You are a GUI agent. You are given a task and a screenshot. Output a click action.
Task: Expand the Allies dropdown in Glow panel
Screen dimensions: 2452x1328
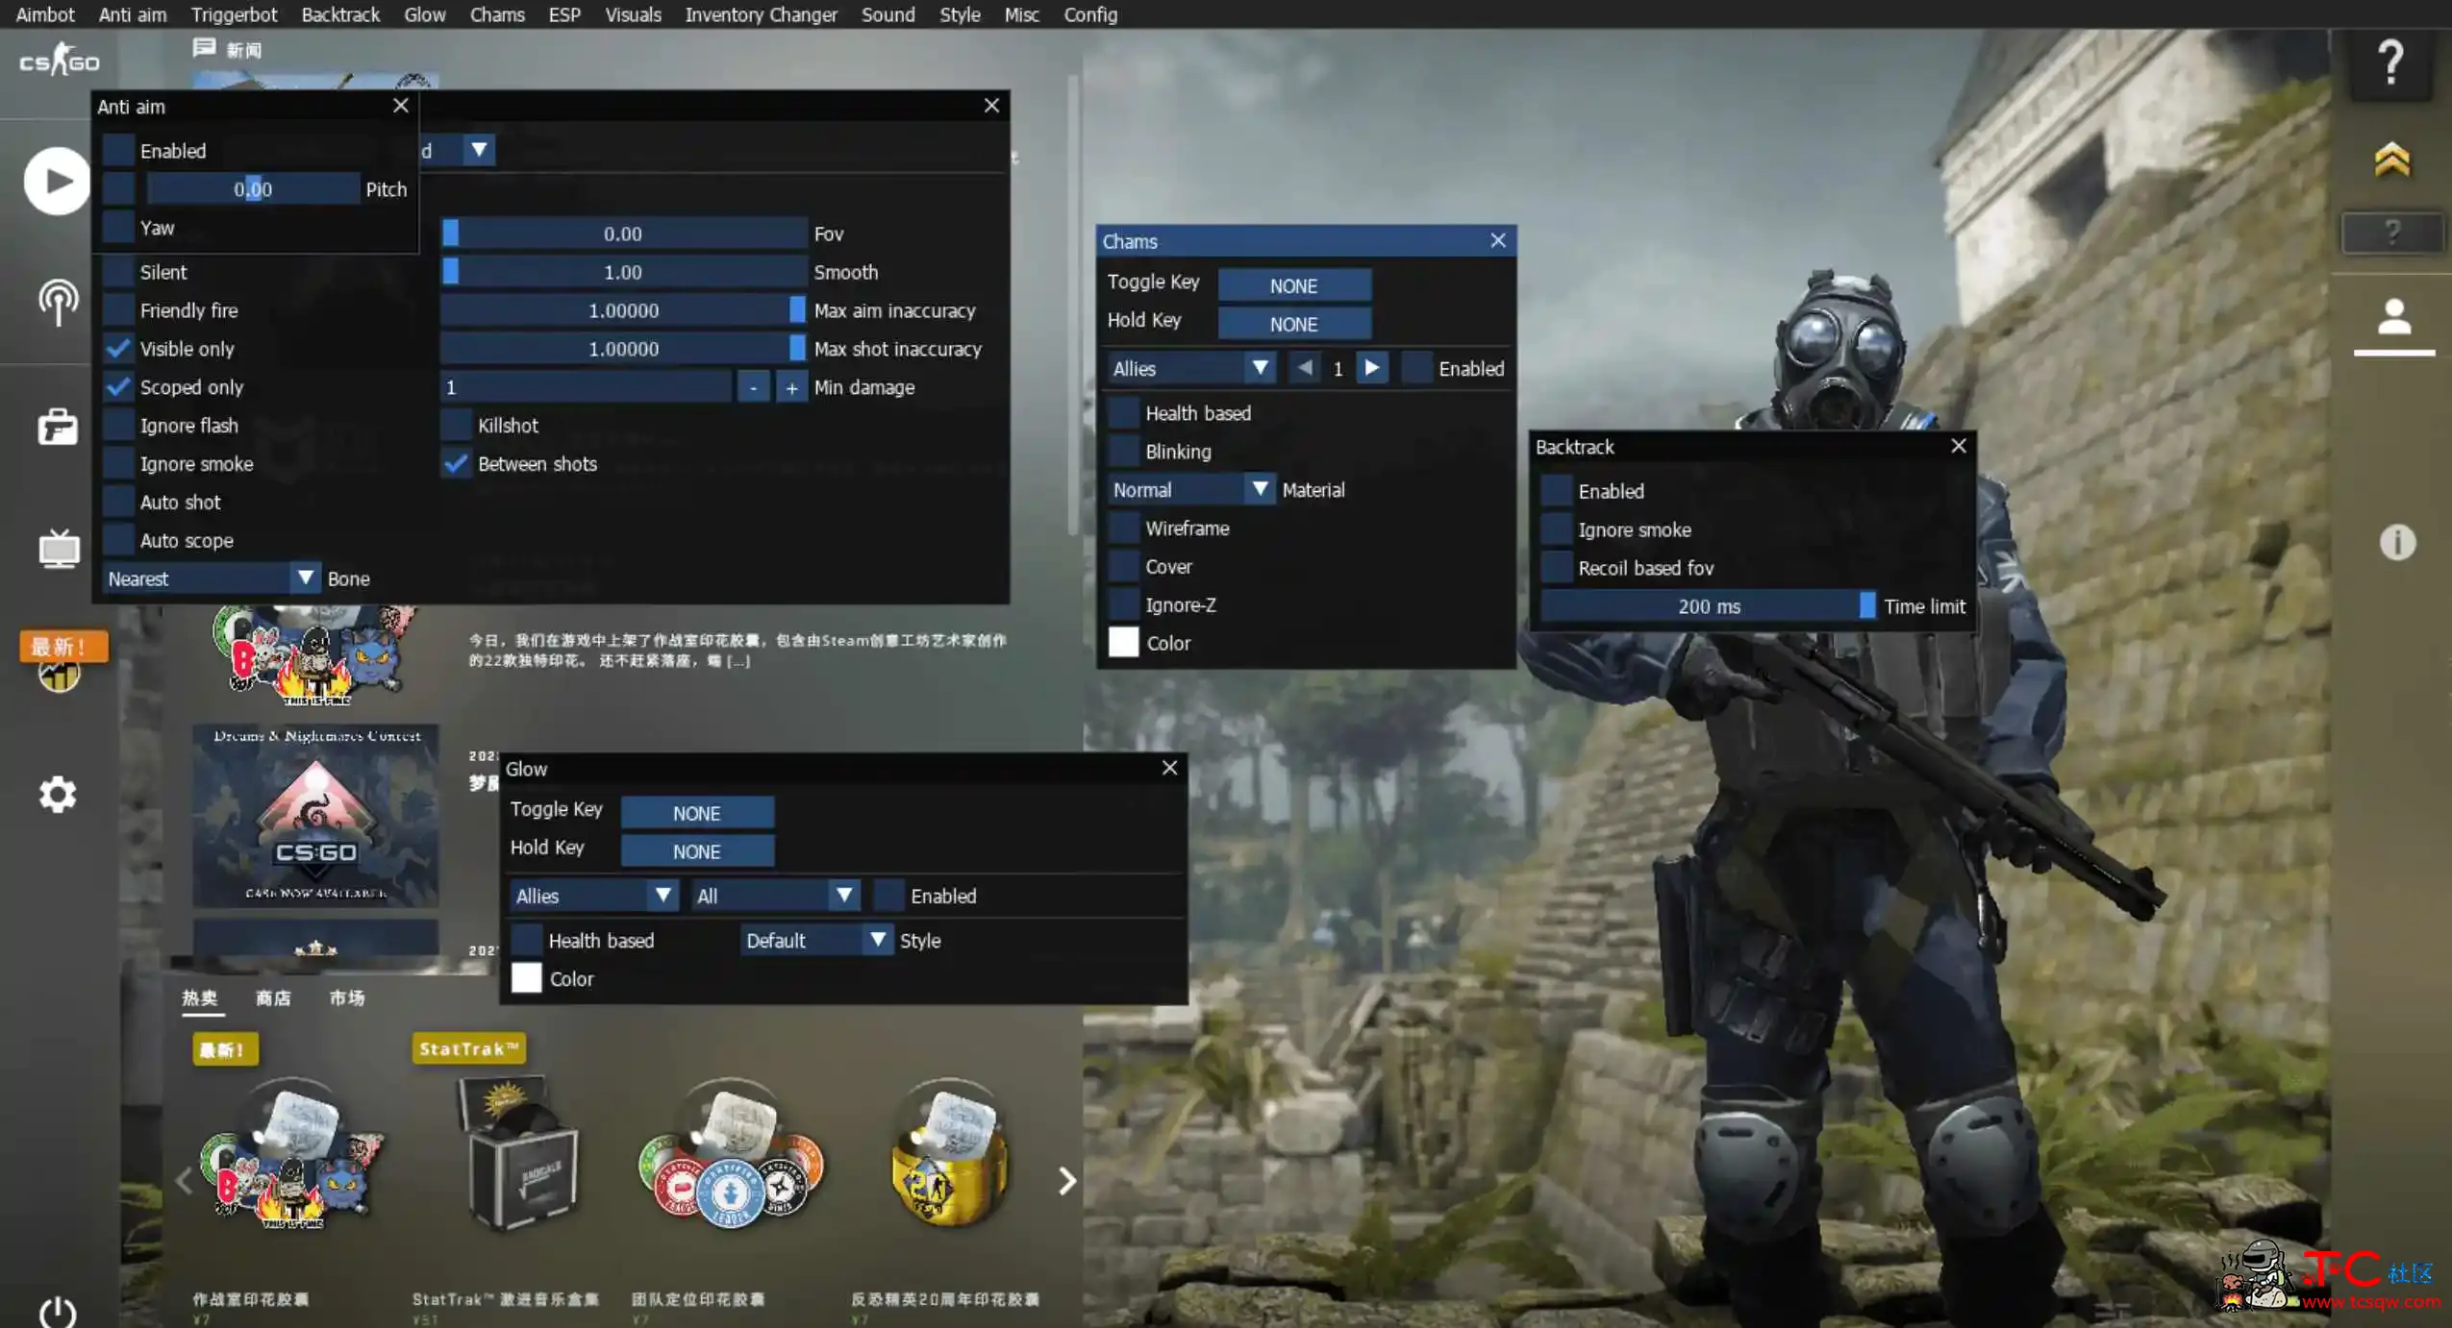pyautogui.click(x=590, y=895)
